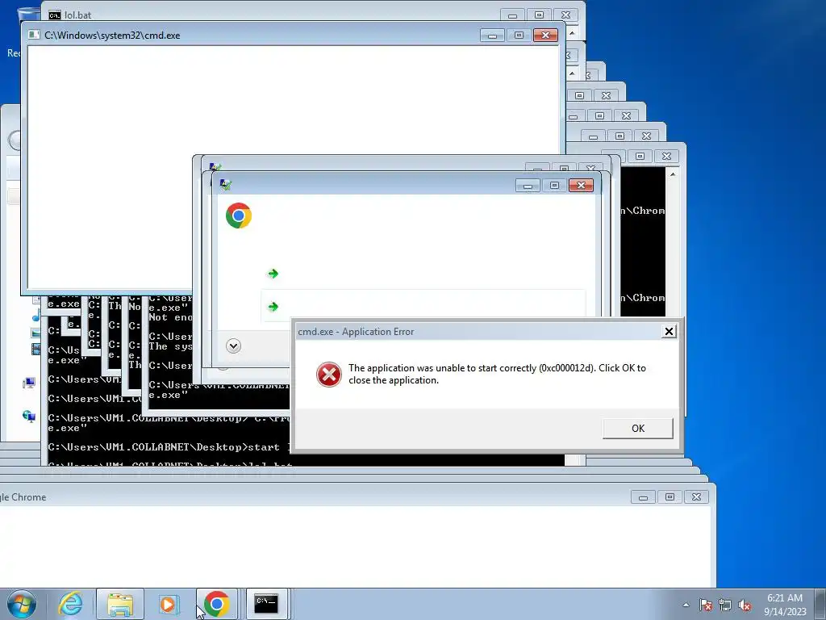
Task: Click the scroll-up arrow of the black Chrom console window
Action: (x=673, y=174)
